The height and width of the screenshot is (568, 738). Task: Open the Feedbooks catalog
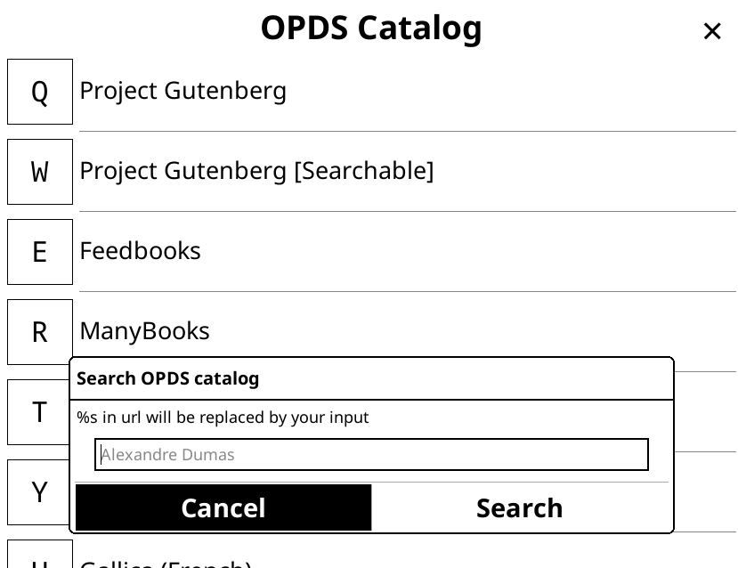pos(140,251)
